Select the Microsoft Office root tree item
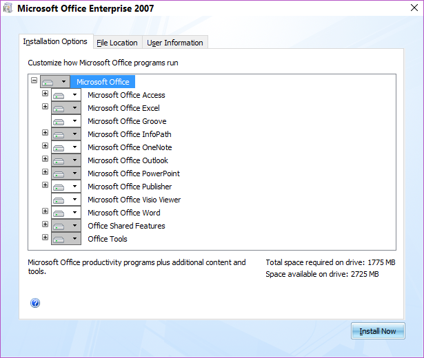This screenshot has width=424, height=358. click(x=103, y=82)
